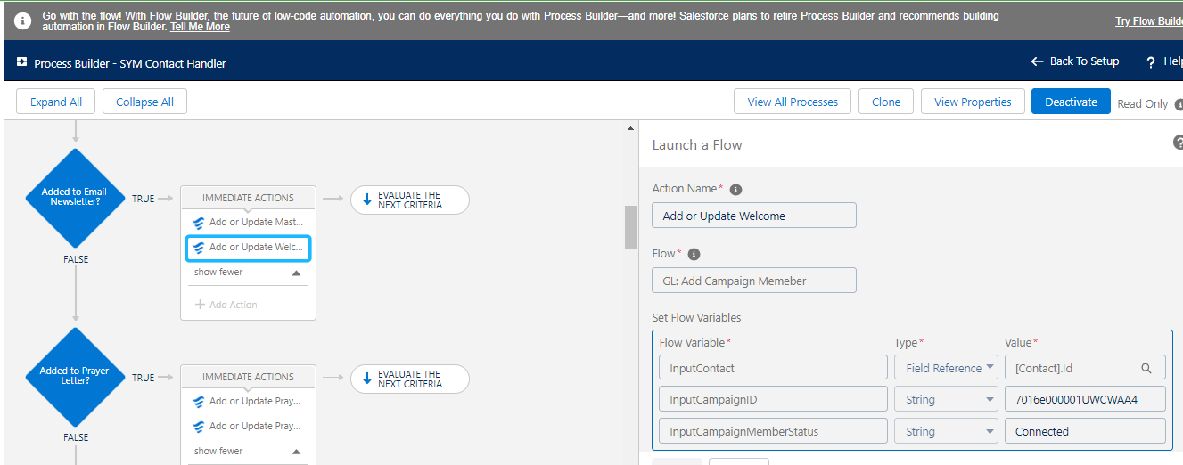Click the TRUE label beside Email Newsletter criteria
Viewport: 1183px width, 465px height.
coord(143,199)
